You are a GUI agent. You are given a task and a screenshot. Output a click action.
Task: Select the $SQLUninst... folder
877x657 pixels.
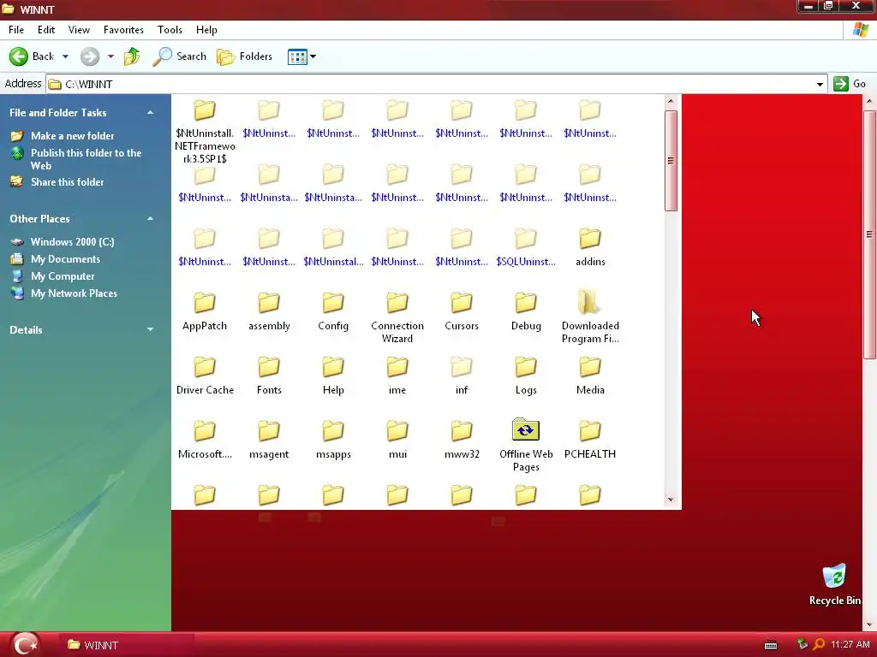526,246
